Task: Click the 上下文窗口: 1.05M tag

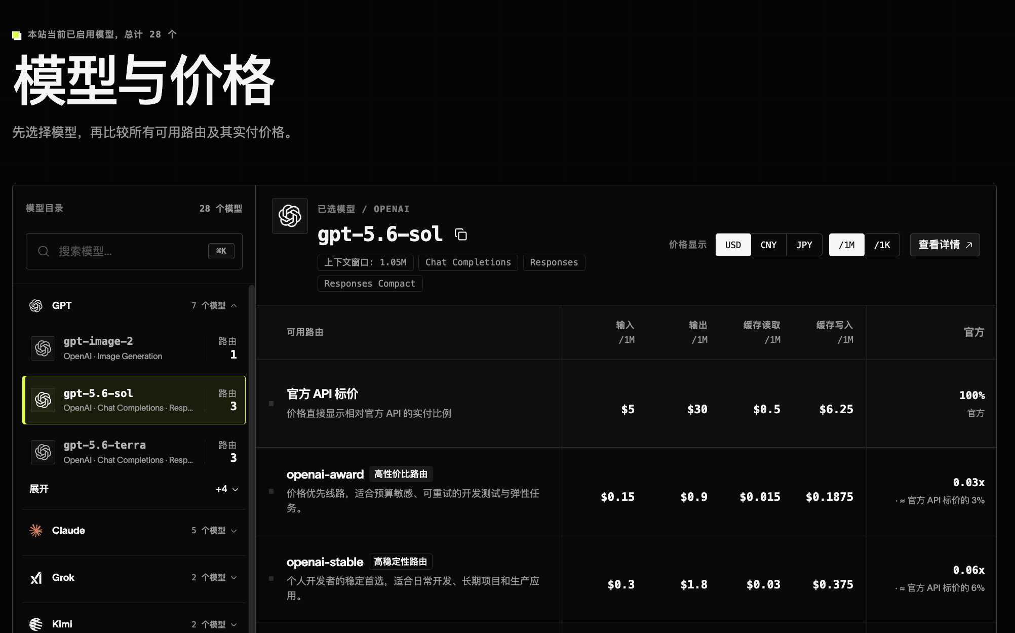Action: 365,262
